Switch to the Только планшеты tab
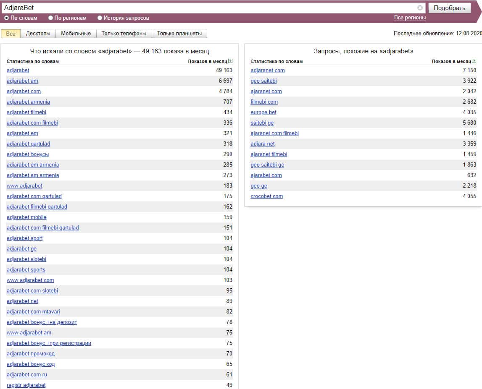Viewport: 482px width, 389px height. pyautogui.click(x=179, y=34)
